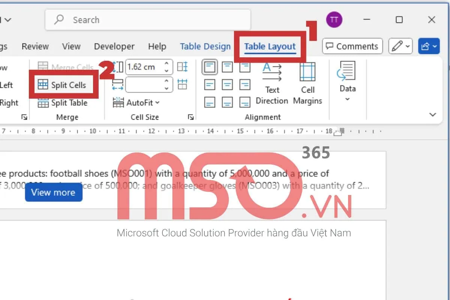Open the Review tab
Image resolution: width=450 pixels, height=300 pixels.
coord(35,46)
